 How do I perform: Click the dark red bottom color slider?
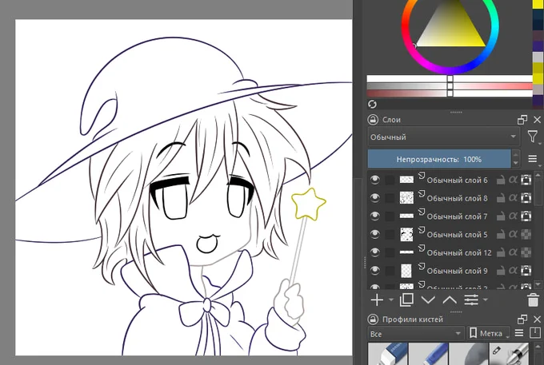[450, 93]
